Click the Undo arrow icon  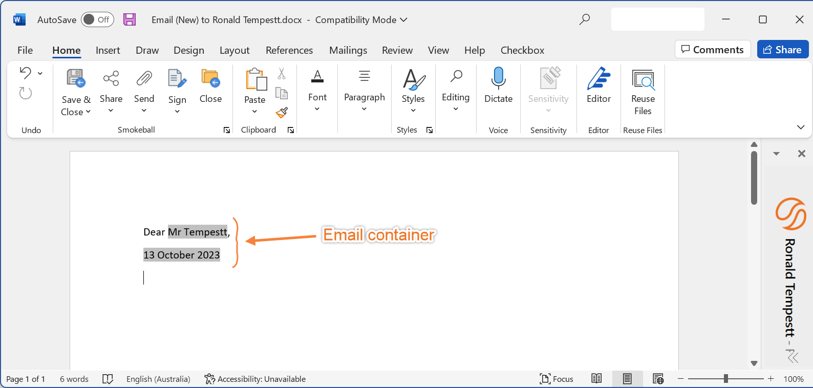(25, 73)
